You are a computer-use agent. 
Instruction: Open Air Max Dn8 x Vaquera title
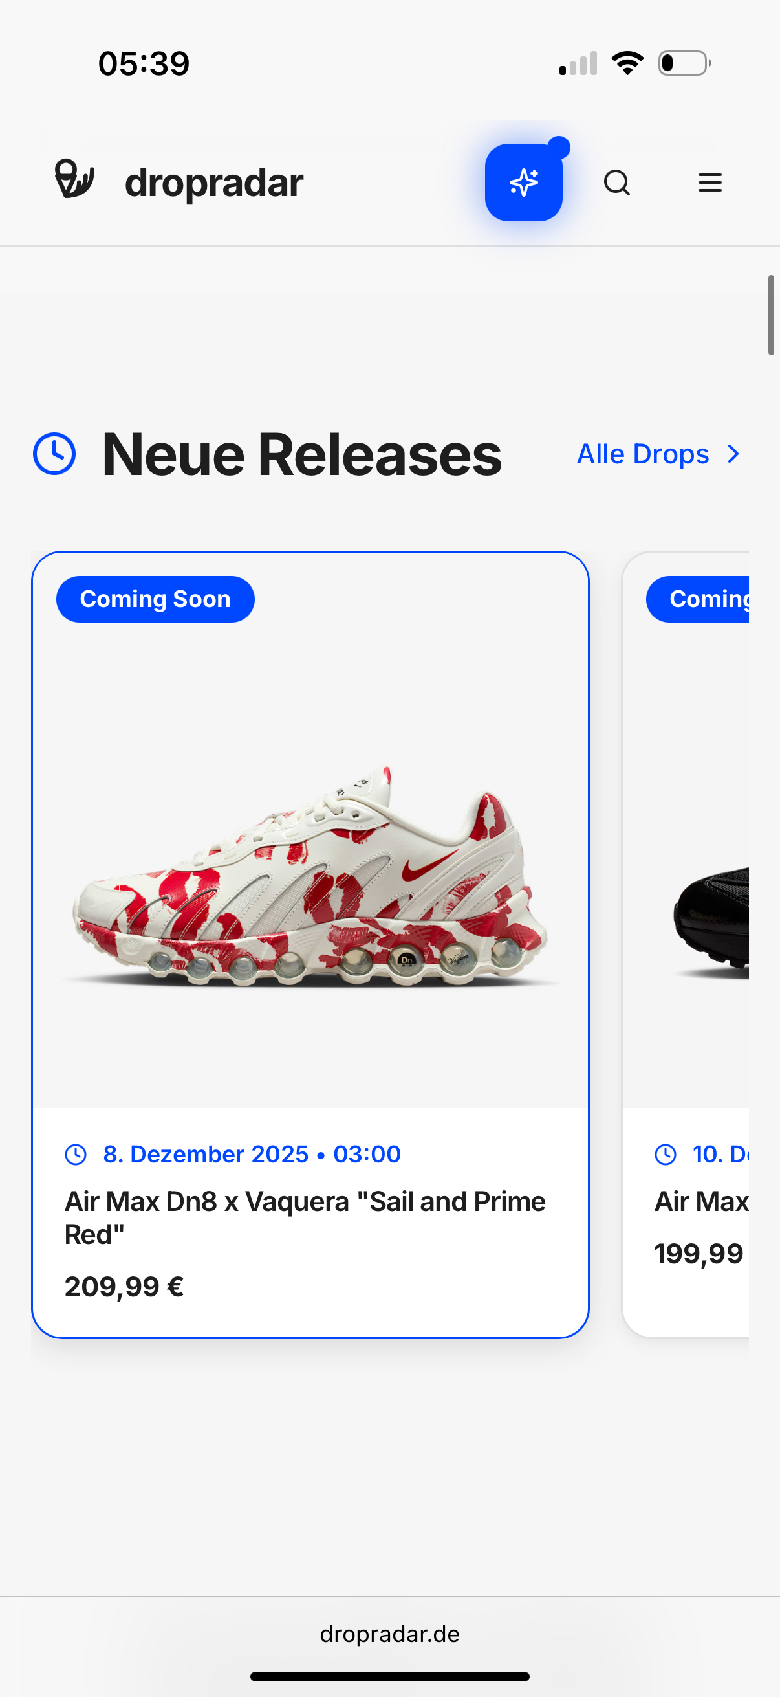tap(305, 1217)
